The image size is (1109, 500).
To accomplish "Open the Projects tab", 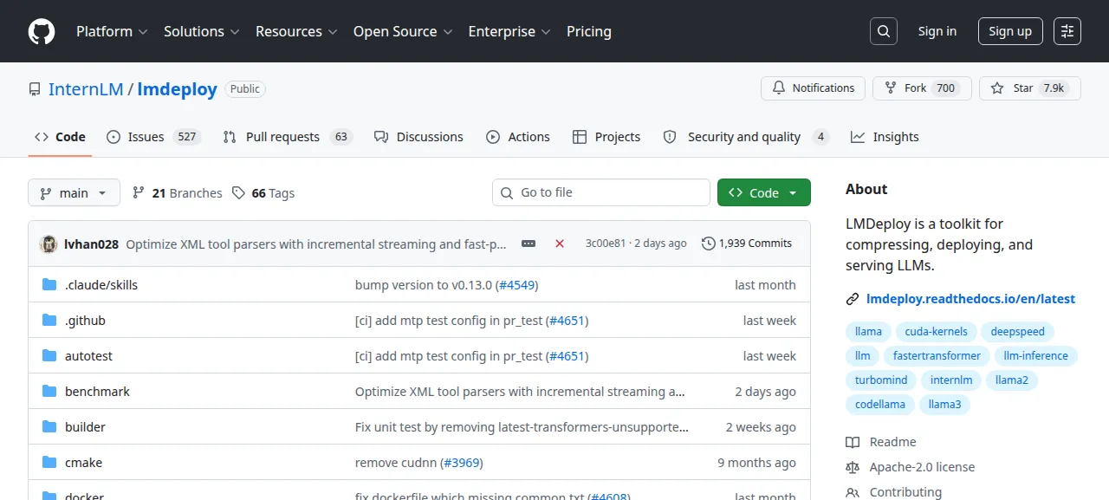I will (x=606, y=137).
